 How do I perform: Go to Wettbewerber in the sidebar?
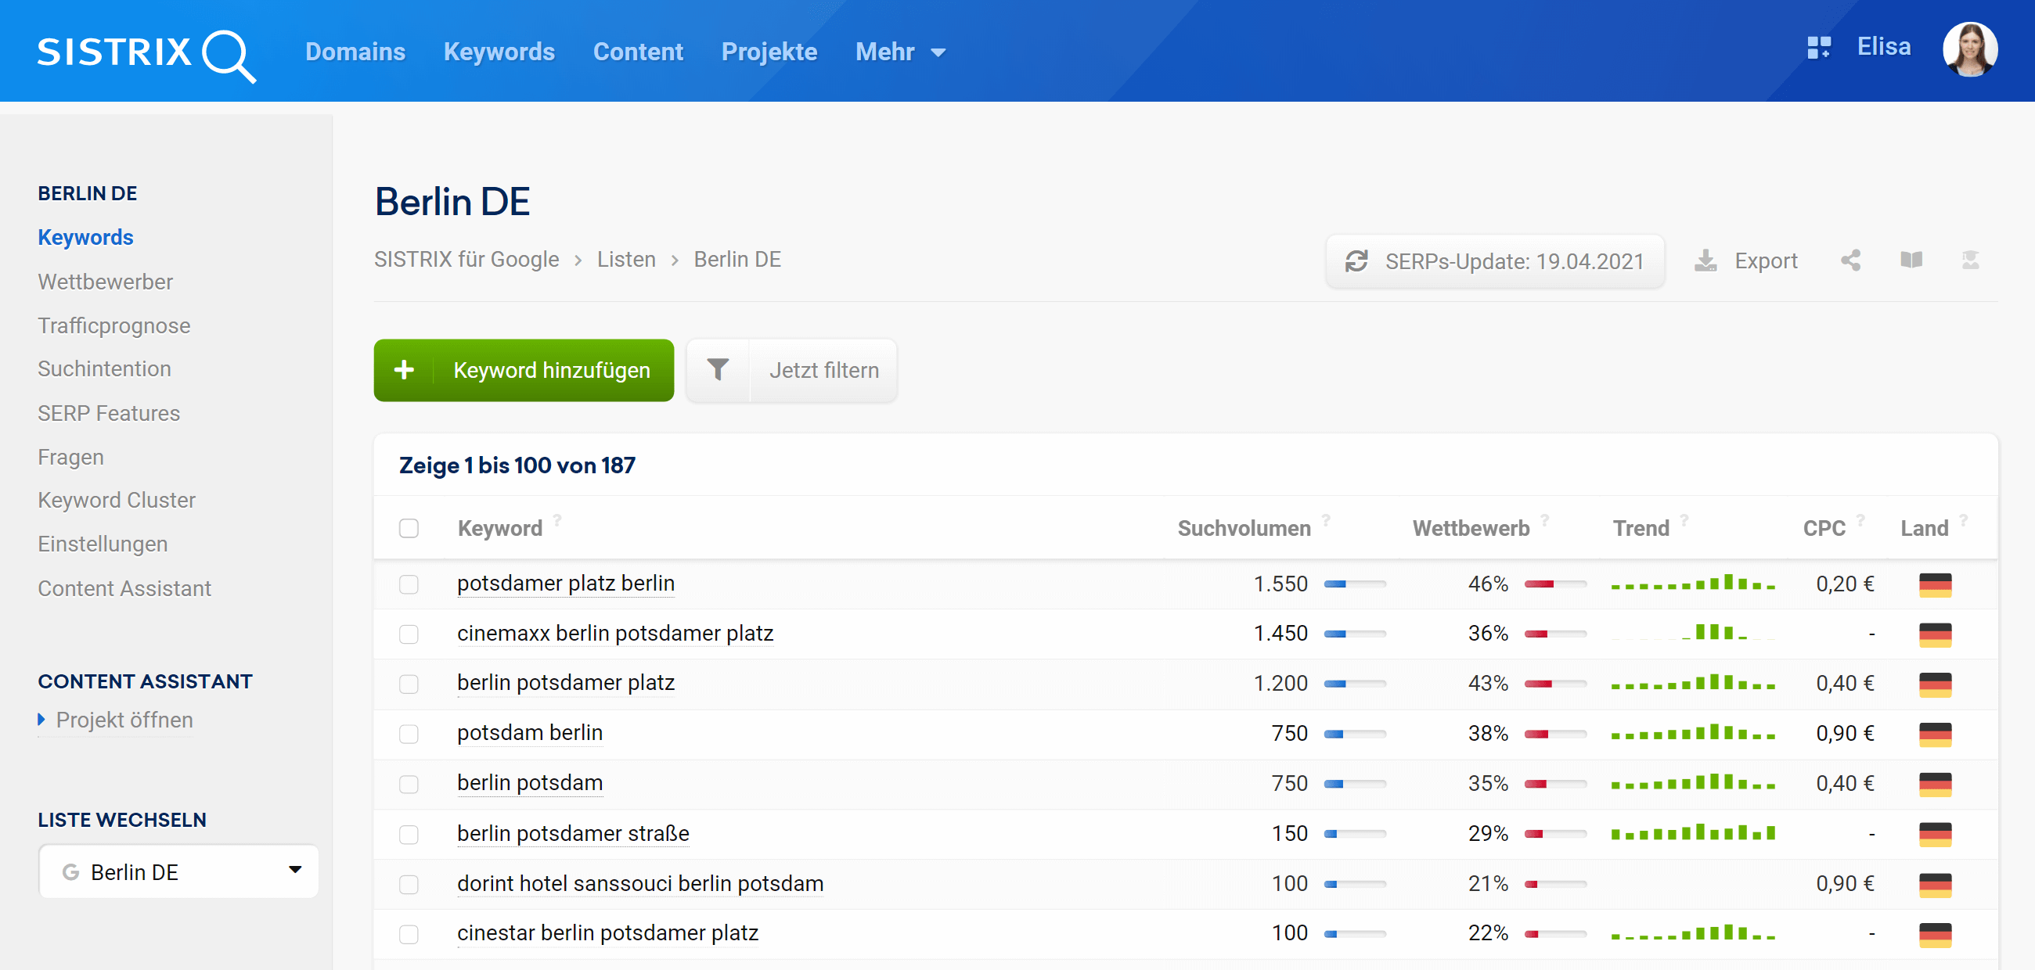click(105, 282)
